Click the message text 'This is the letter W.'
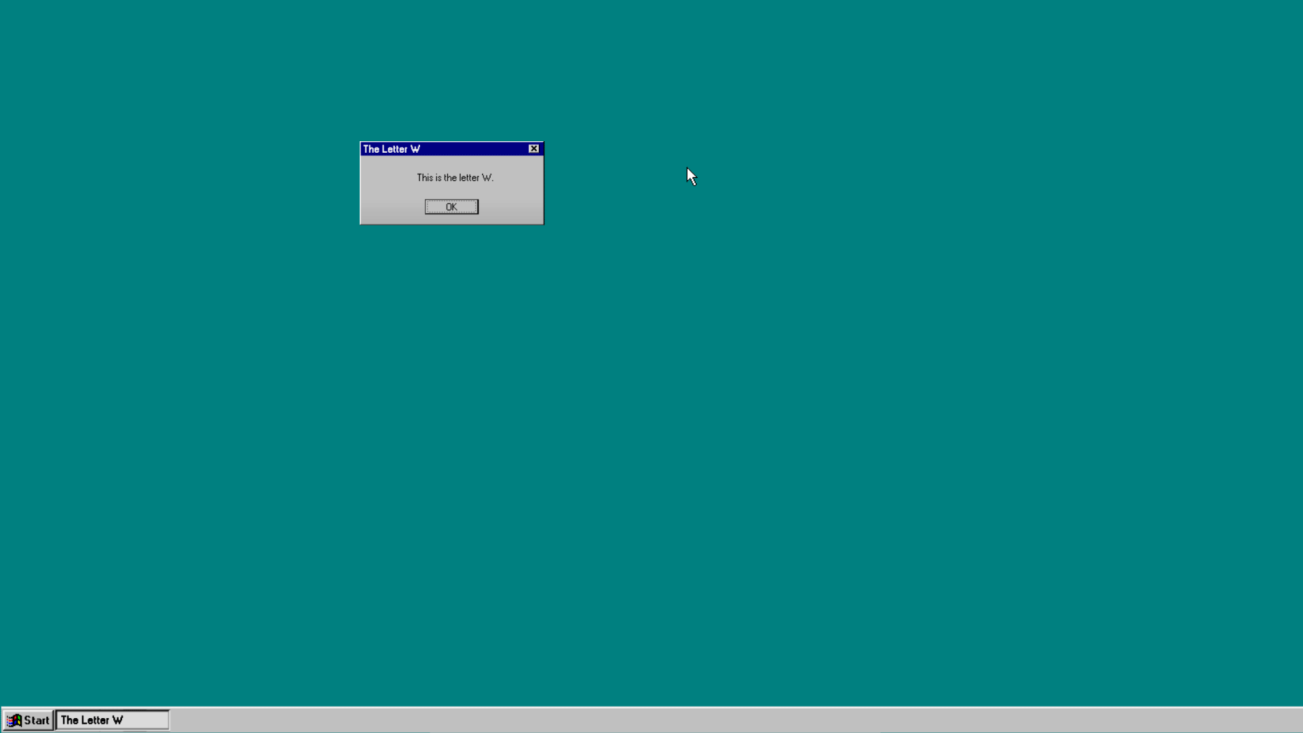Image resolution: width=1303 pixels, height=733 pixels. [455, 178]
